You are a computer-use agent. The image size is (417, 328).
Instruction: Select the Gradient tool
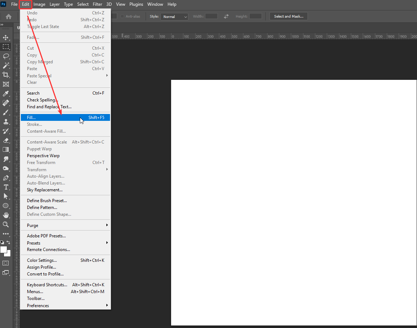(x=6, y=150)
